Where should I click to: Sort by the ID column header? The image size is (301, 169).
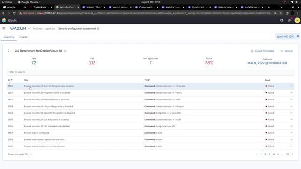tap(10, 80)
